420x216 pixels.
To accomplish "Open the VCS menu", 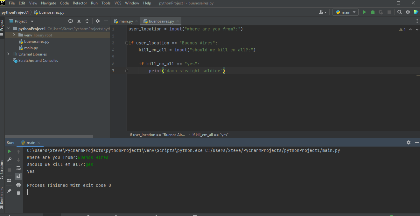I will [x=118, y=3].
